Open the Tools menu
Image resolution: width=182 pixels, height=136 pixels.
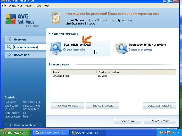point(38,6)
